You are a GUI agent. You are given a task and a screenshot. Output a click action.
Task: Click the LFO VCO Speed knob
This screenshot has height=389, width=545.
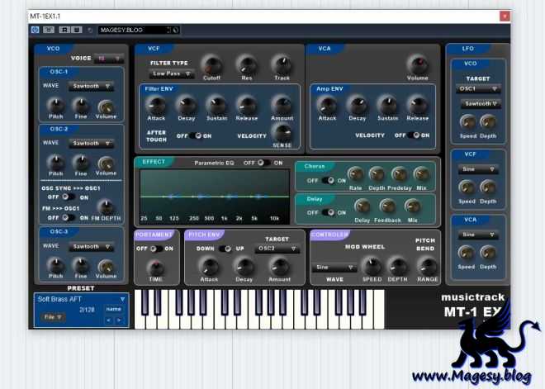[x=467, y=122]
